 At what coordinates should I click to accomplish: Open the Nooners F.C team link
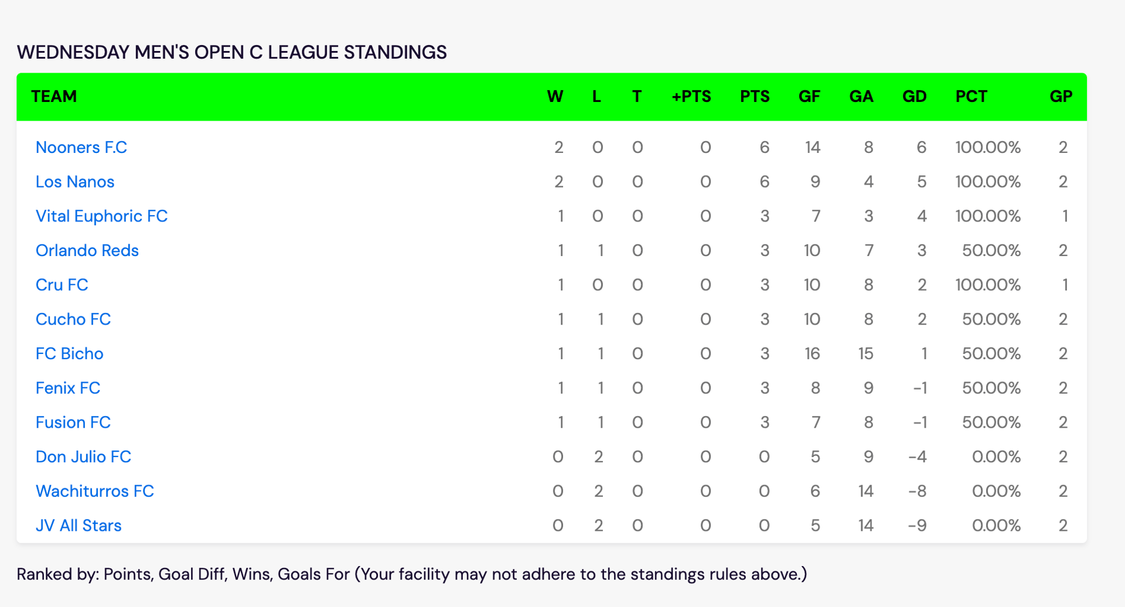[81, 147]
